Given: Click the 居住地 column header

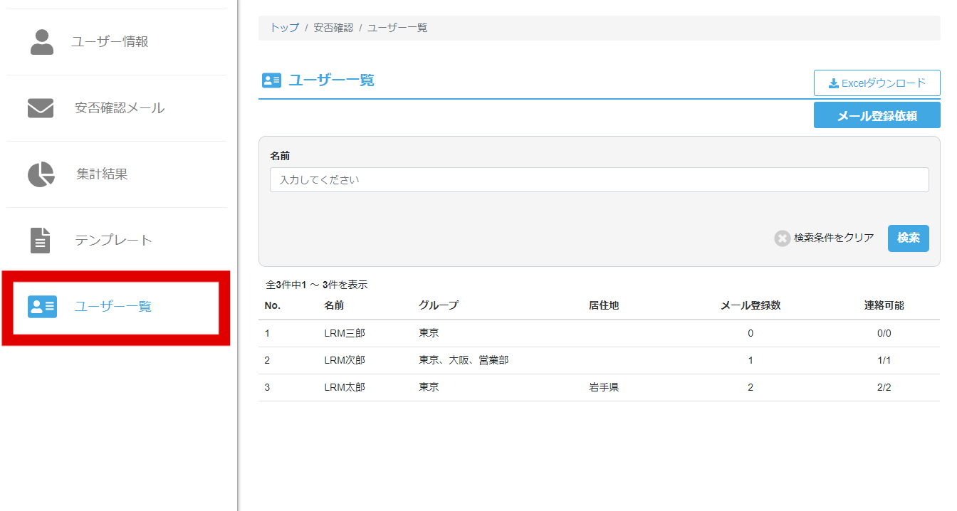Looking at the screenshot, I should tap(604, 305).
